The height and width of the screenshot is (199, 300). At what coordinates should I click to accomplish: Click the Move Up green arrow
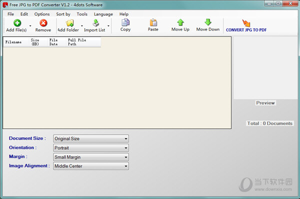(x=180, y=22)
